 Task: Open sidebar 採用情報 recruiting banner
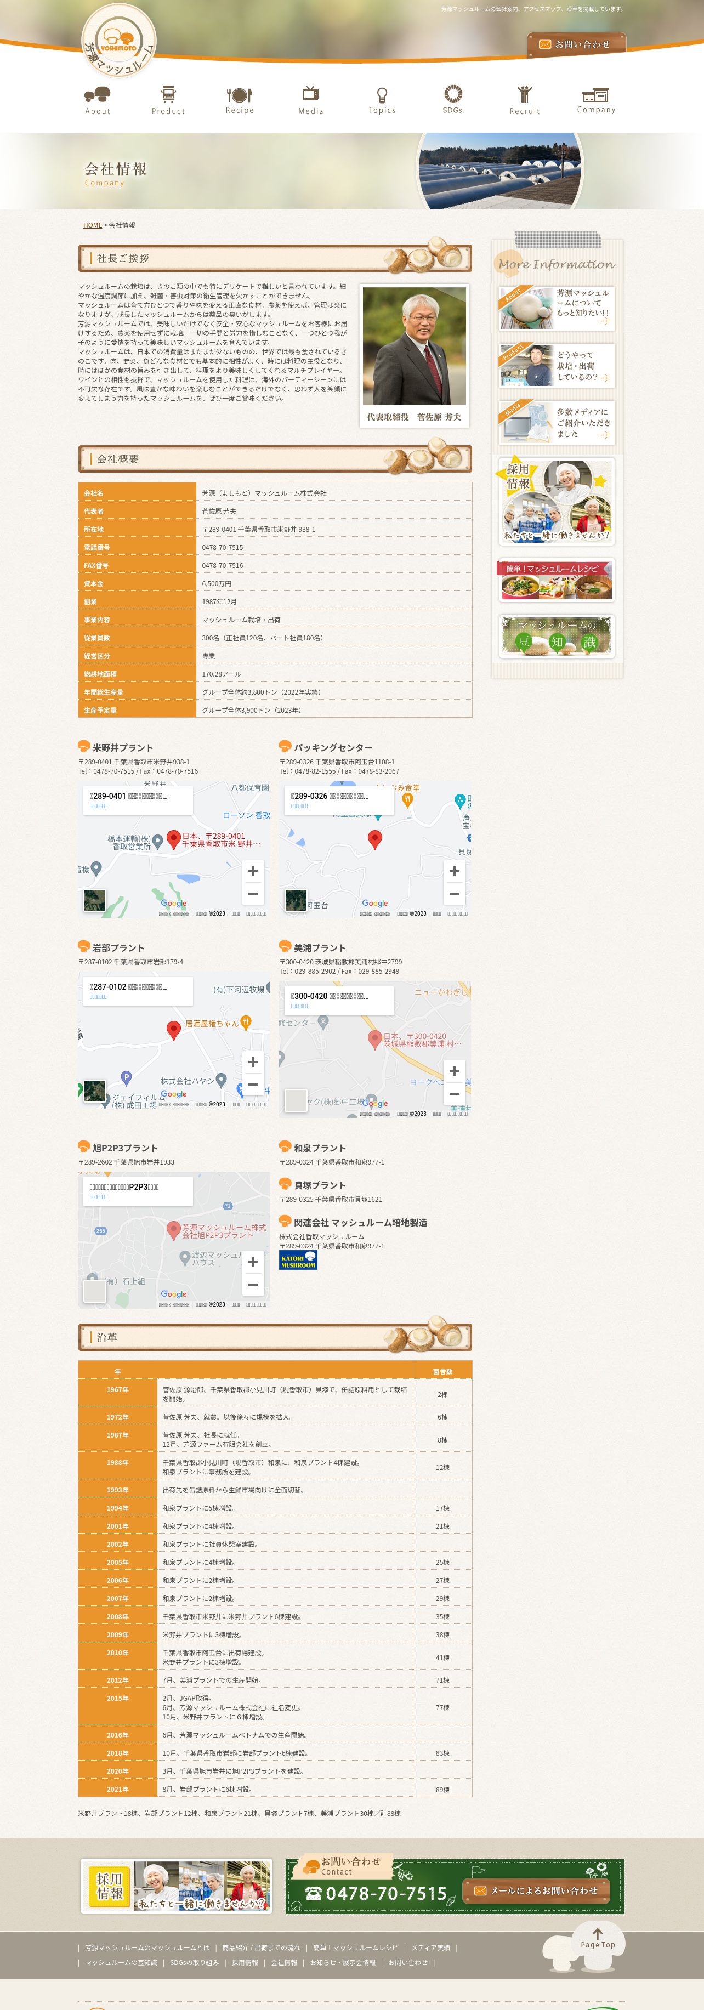(x=556, y=501)
